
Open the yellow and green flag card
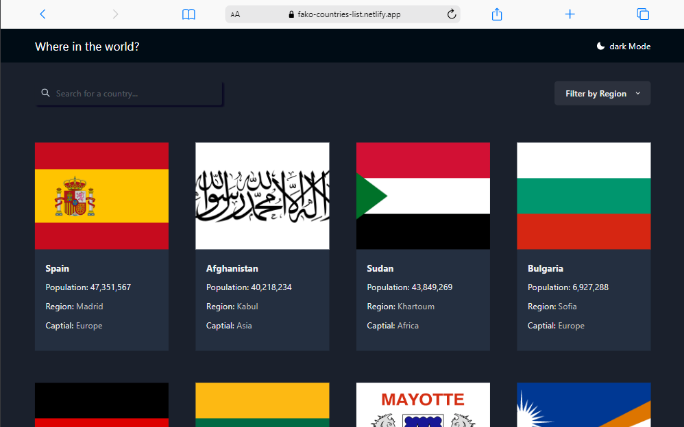(262, 405)
